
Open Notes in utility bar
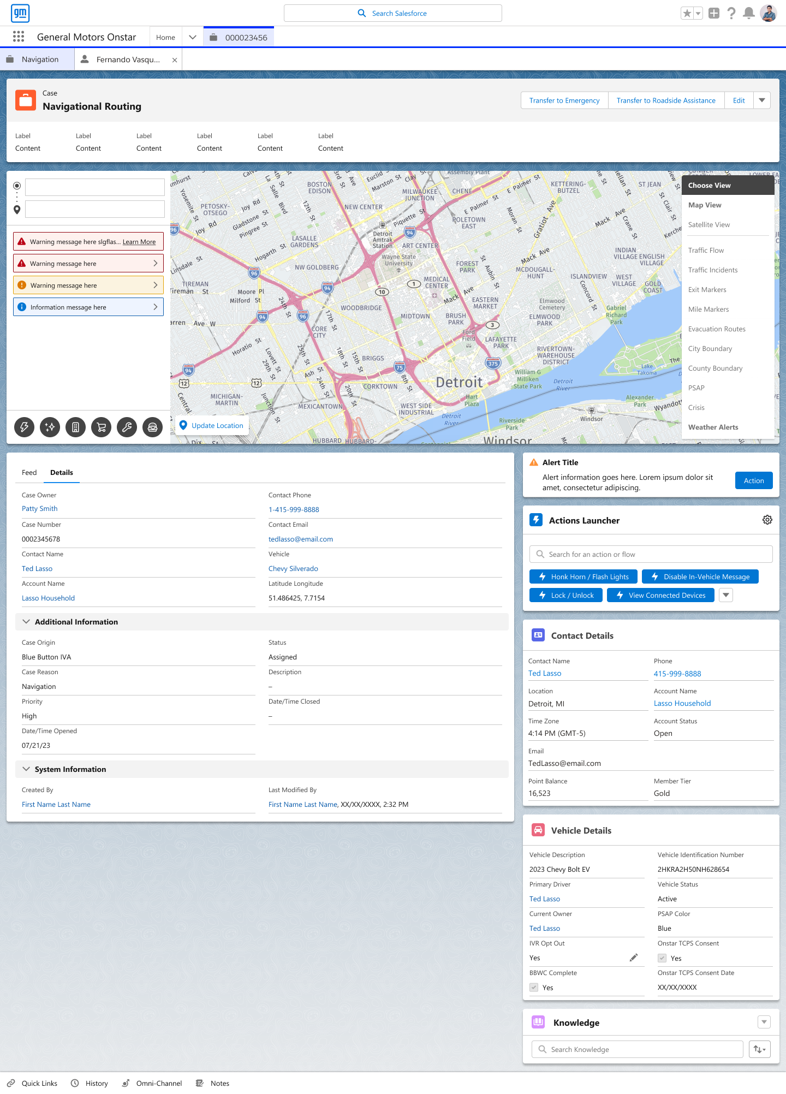(x=213, y=1083)
